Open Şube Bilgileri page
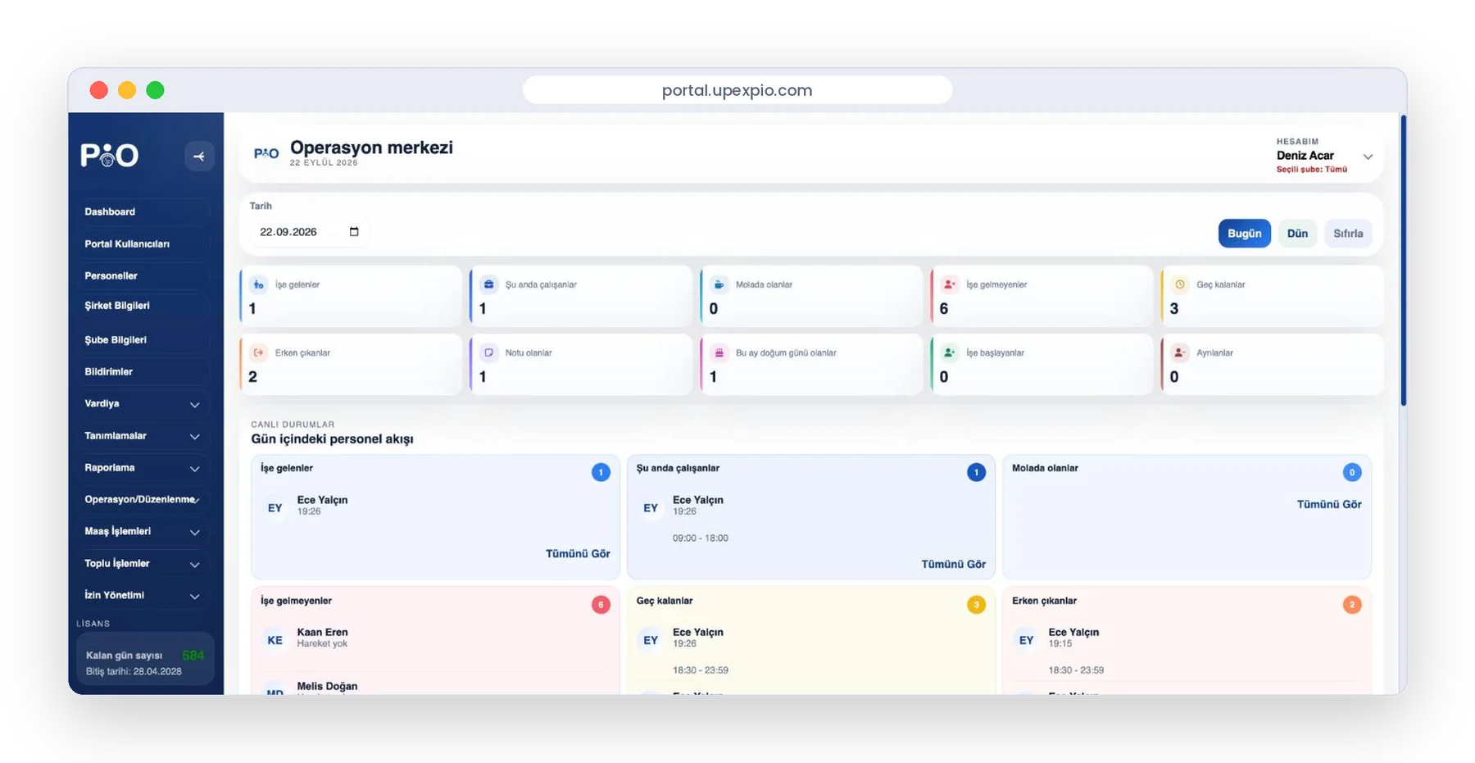This screenshot has width=1475, height=763. click(x=142, y=339)
